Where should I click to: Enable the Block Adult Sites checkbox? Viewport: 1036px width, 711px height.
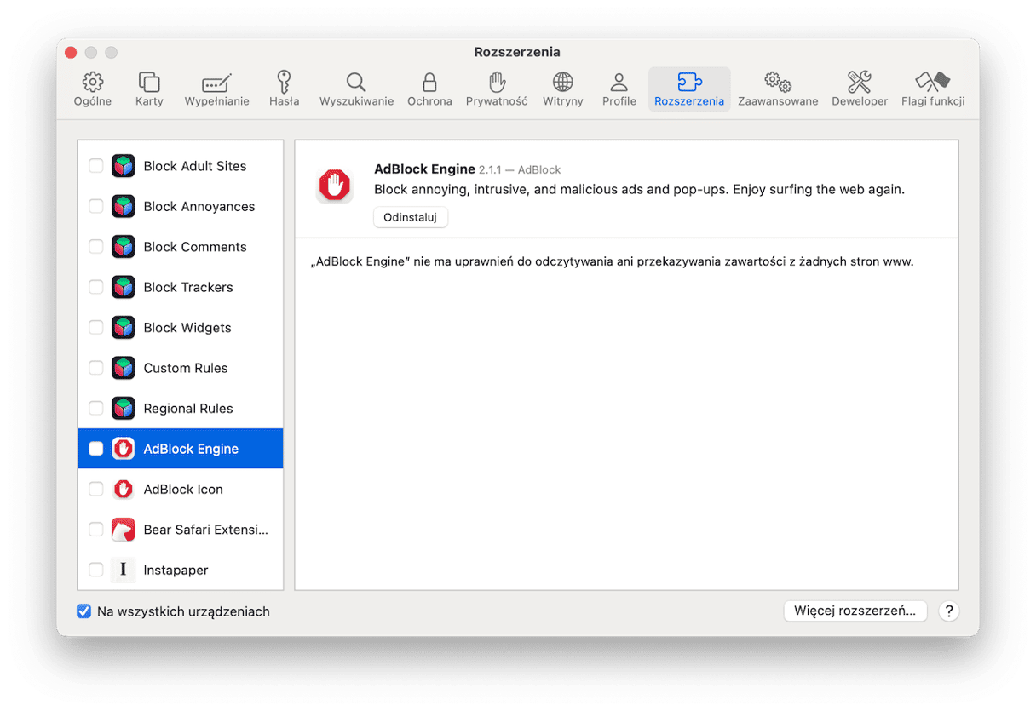(x=96, y=166)
